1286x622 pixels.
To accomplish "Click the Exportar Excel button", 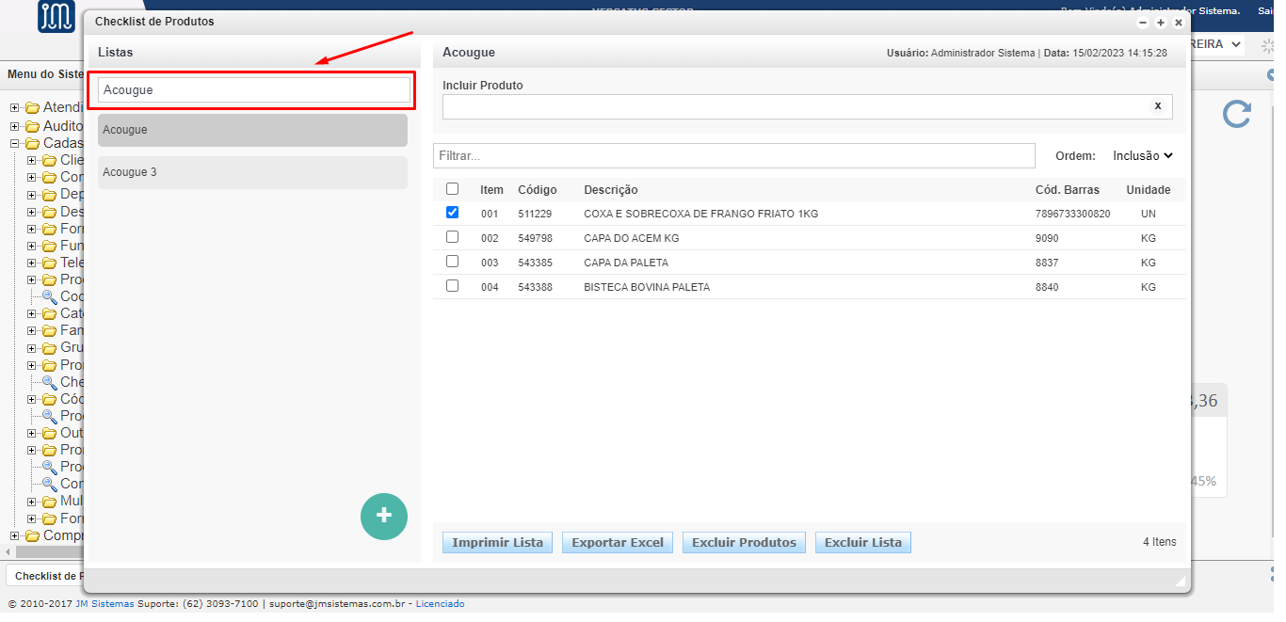I will point(617,542).
